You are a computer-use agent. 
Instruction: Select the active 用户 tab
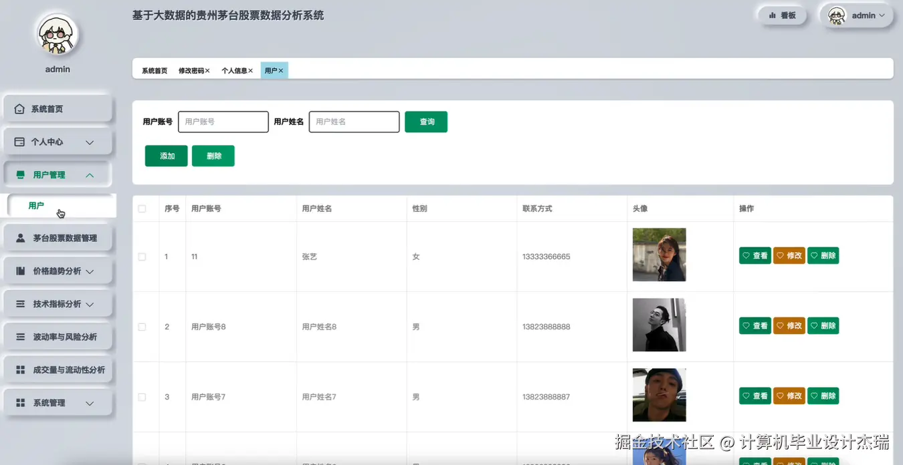coord(274,70)
